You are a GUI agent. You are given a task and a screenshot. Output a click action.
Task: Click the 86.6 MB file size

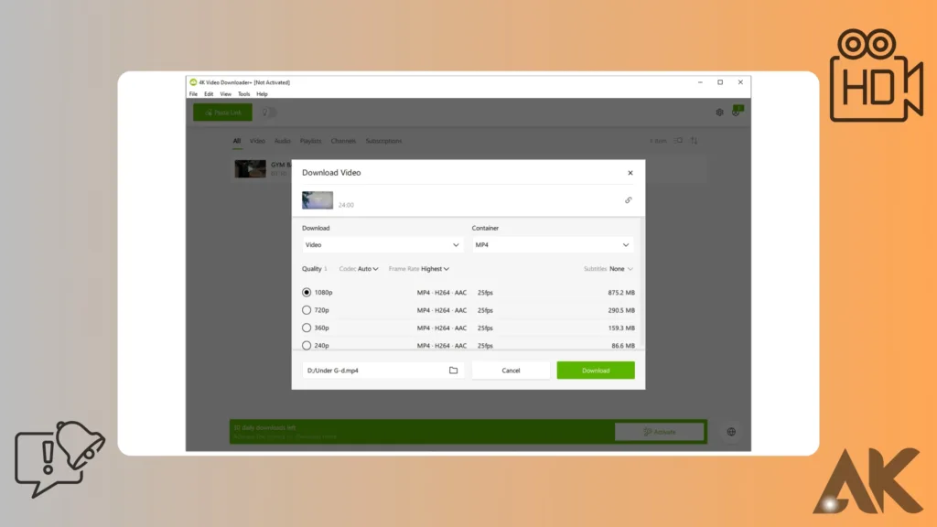click(623, 345)
